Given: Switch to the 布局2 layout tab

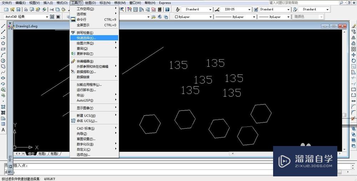Looking at the screenshot, I should (x=54, y=154).
